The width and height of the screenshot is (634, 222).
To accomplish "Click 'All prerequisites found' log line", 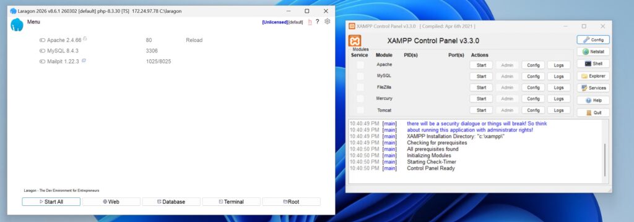I will coord(432,149).
